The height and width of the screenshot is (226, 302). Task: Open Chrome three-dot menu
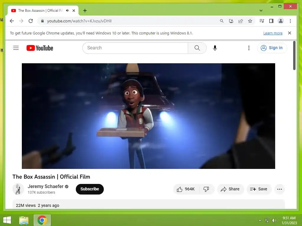click(x=290, y=21)
